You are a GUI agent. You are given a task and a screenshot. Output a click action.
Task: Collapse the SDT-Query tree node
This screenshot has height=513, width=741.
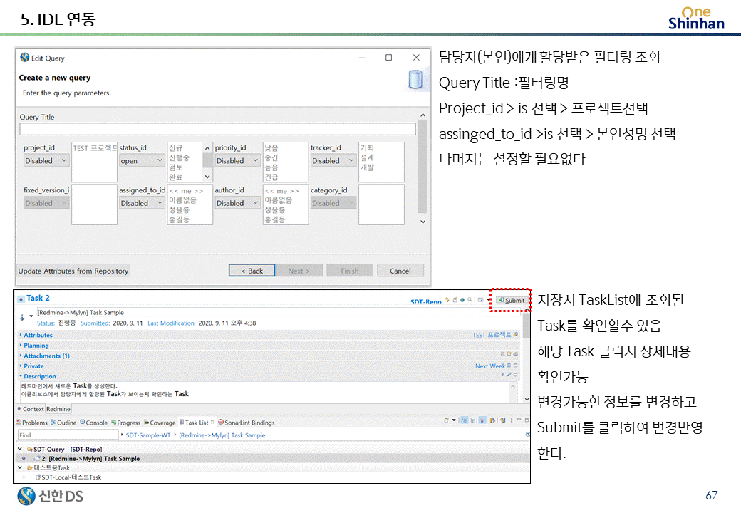click(x=20, y=449)
